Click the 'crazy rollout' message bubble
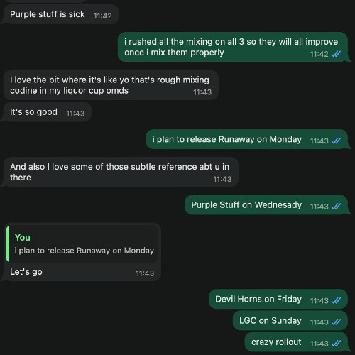Screen dimensions: 355x355 (296, 342)
